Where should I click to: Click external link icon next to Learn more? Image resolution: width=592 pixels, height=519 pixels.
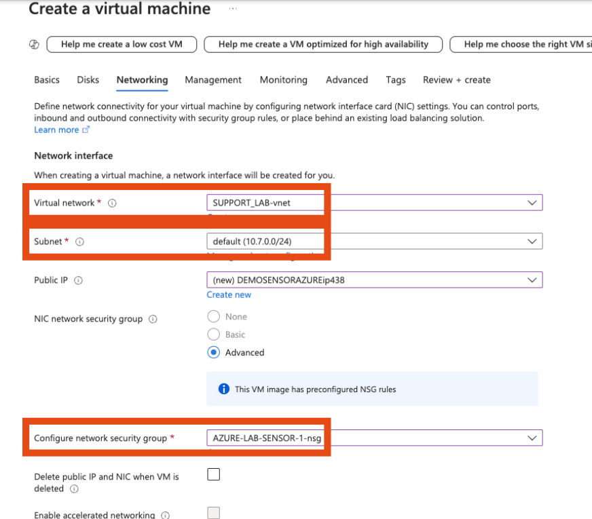(86, 130)
